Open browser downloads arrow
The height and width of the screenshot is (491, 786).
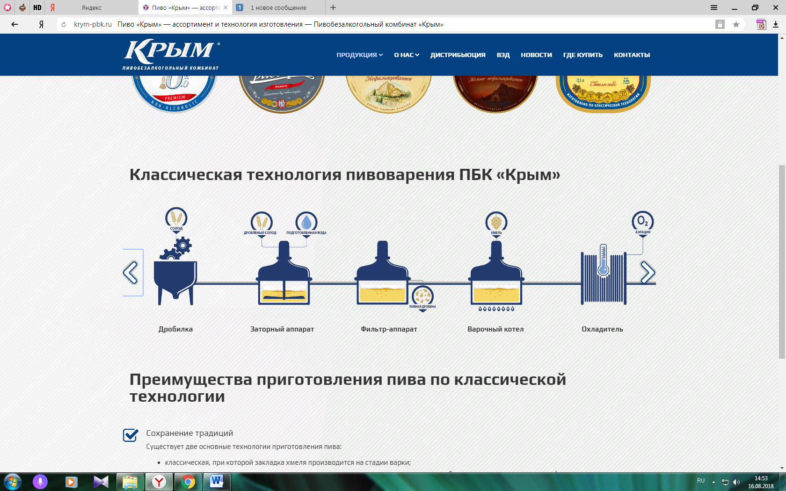(x=776, y=24)
